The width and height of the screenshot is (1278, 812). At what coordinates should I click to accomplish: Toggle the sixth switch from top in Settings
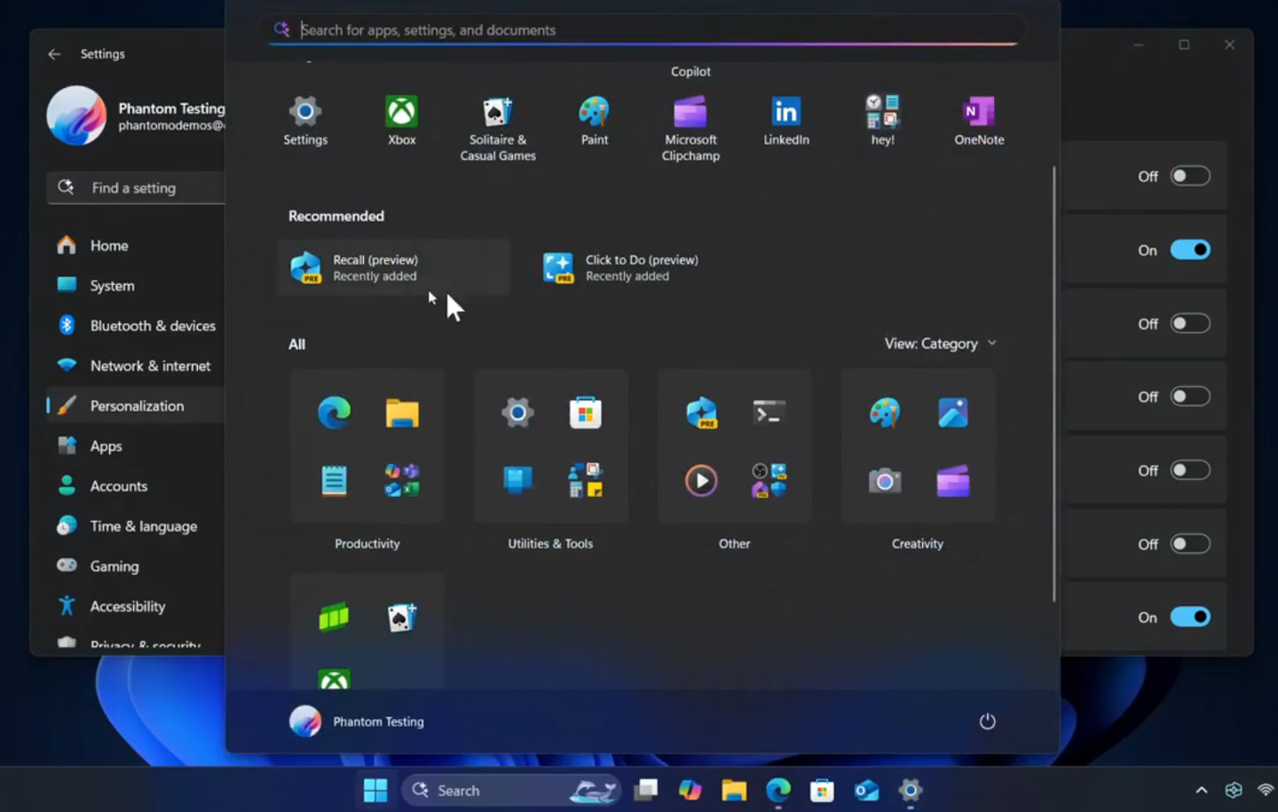pos(1190,544)
